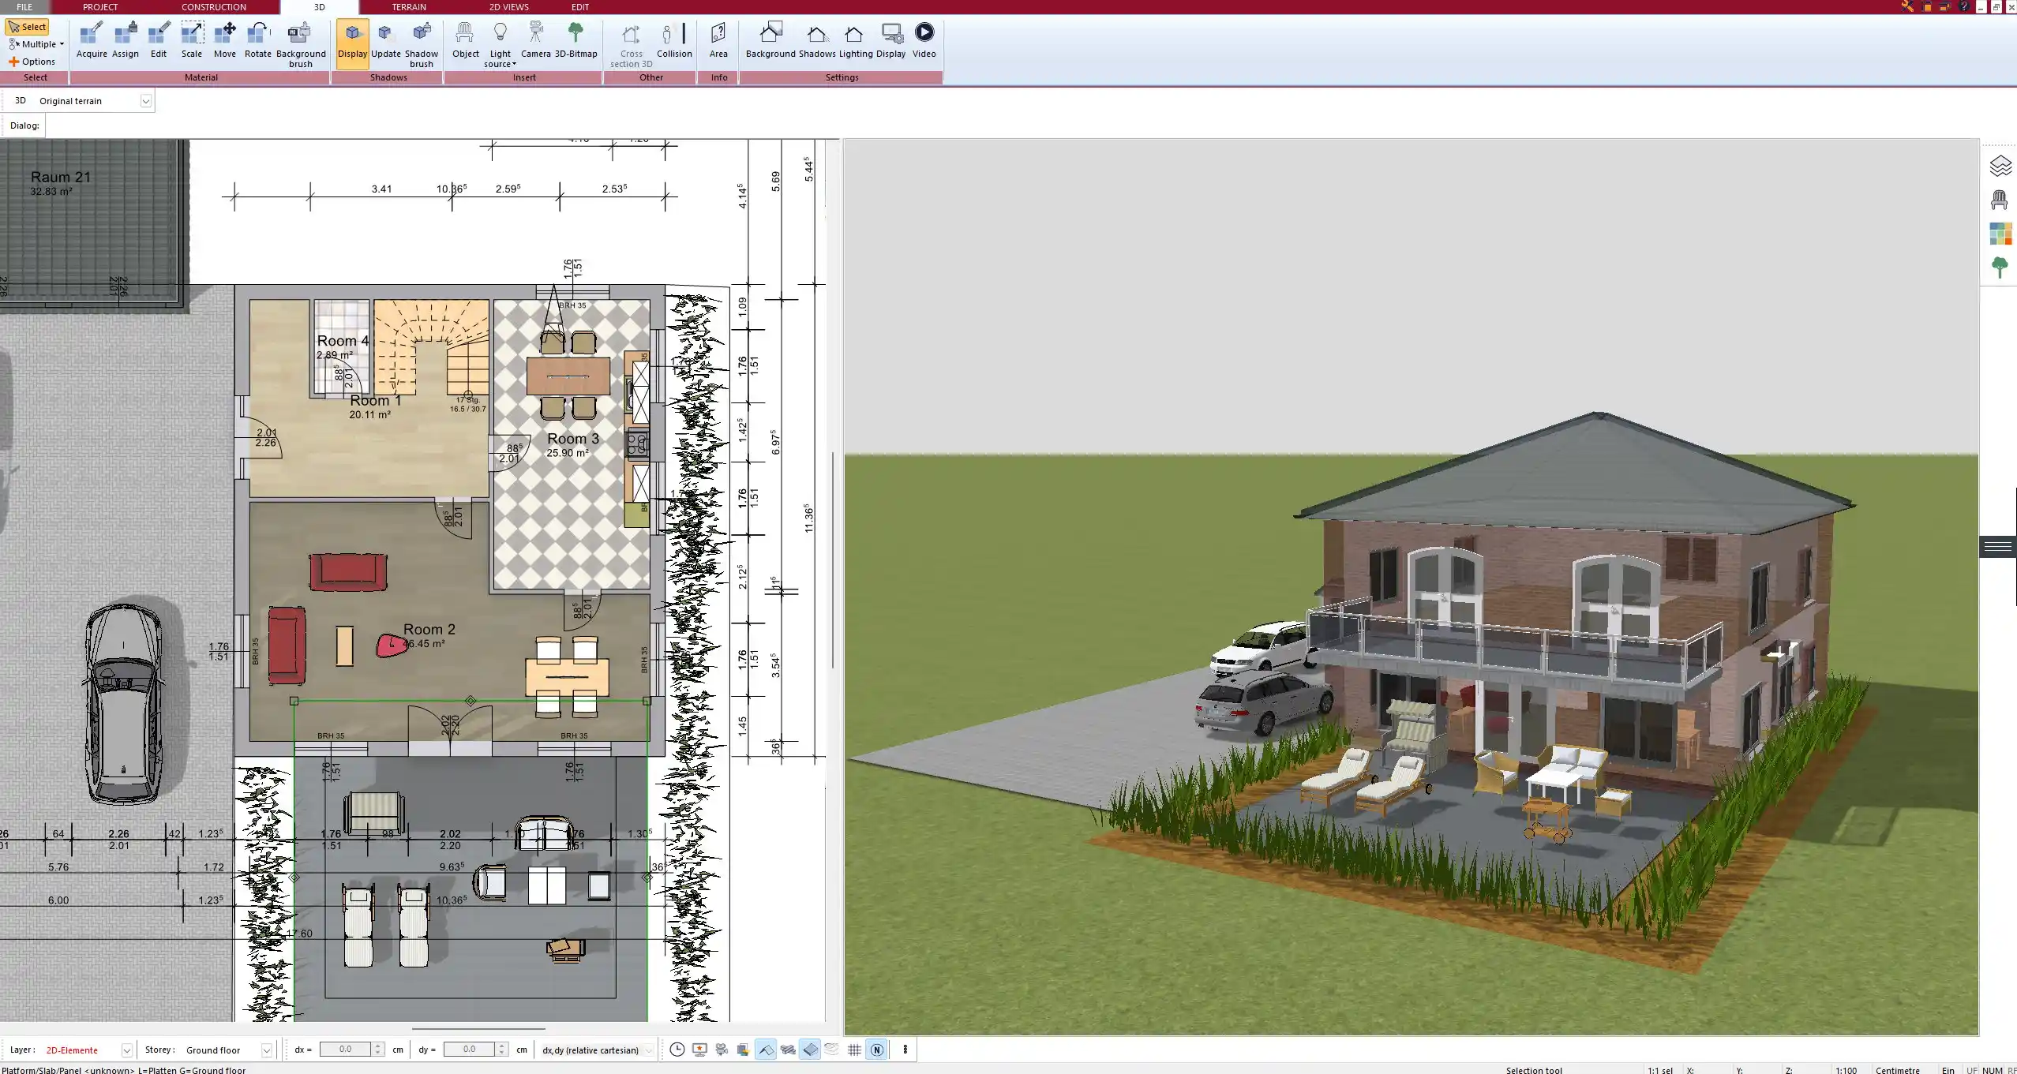
Task: Click the material colors sidebar swatch icon
Action: (2000, 234)
